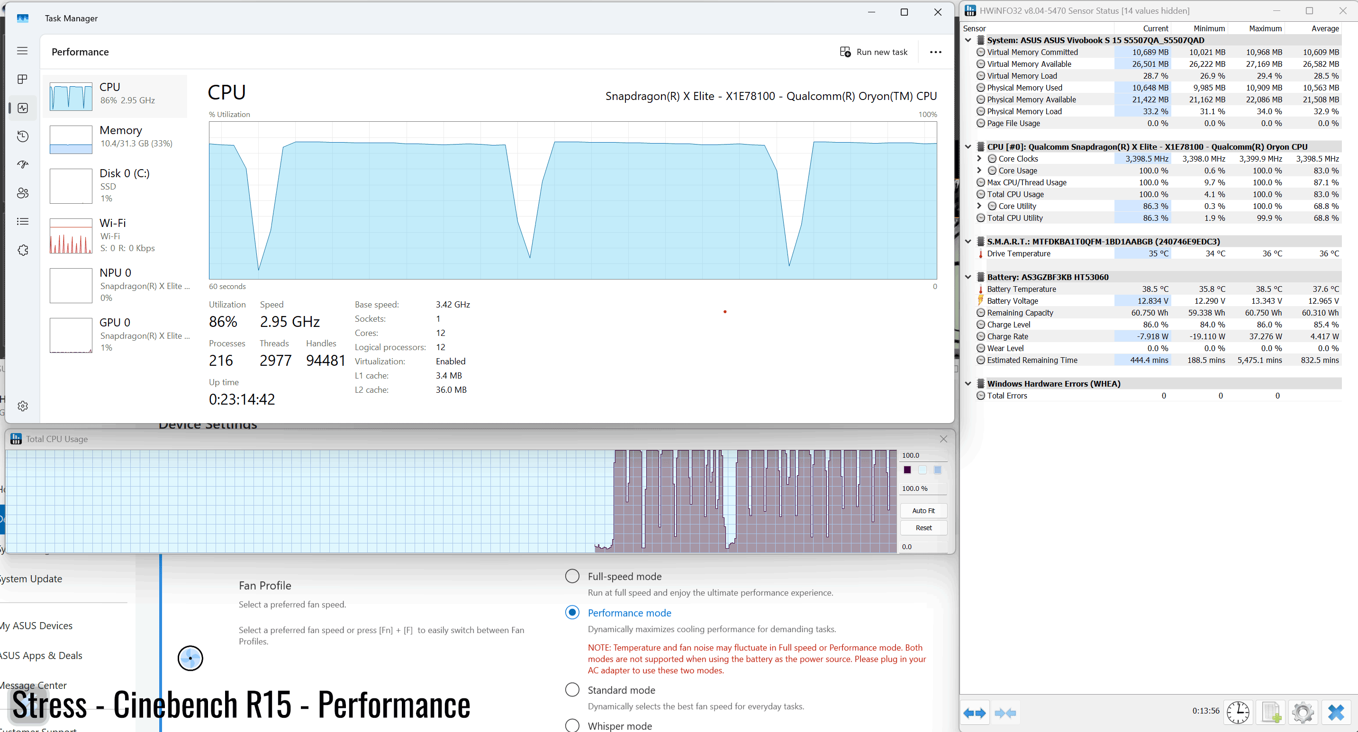Open ASUS Apps & Deals sidebar item

[41, 656]
